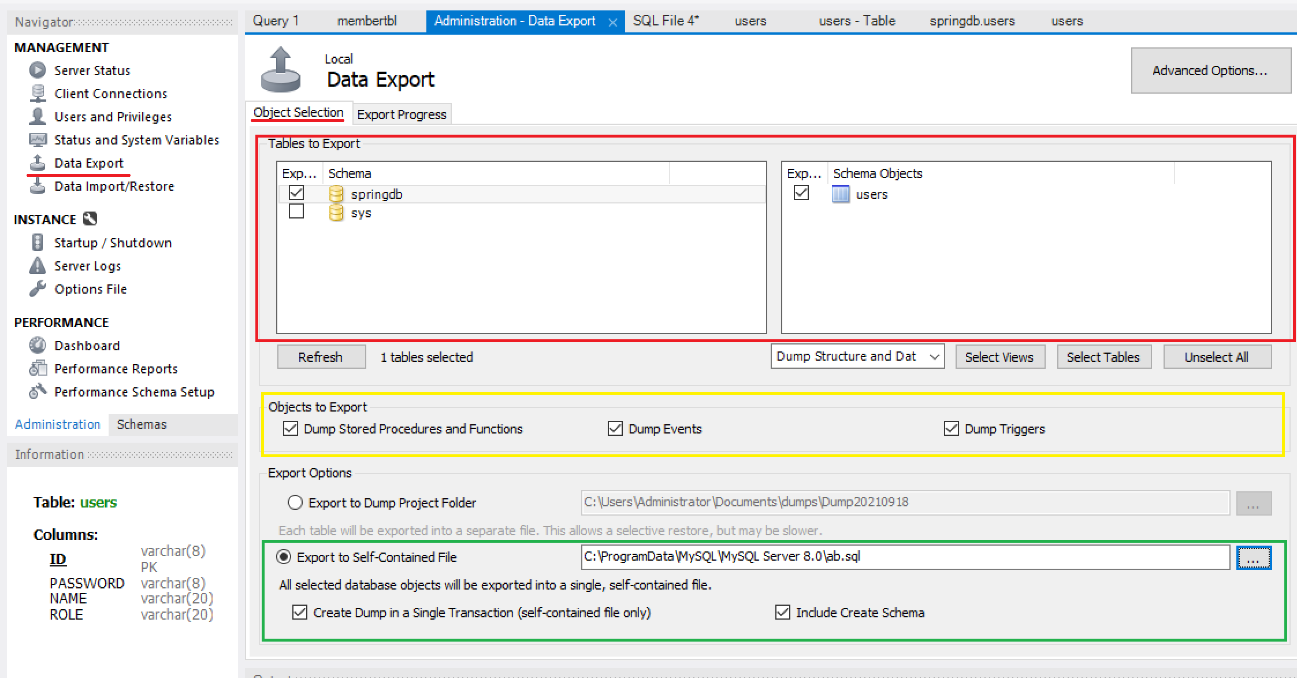1297x678 pixels.
Task: Open the Dump Structure and Data dropdown
Action: coord(857,357)
